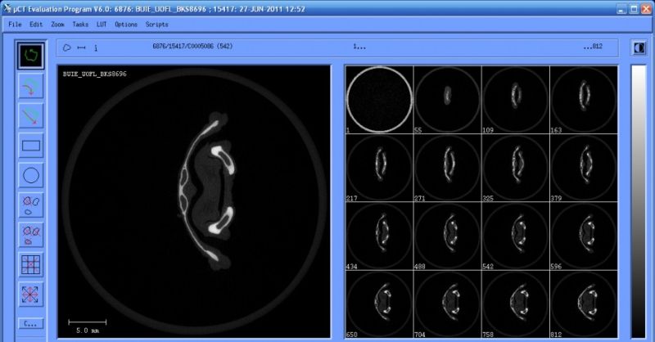Click the application icon in title bar

coord(7,8)
